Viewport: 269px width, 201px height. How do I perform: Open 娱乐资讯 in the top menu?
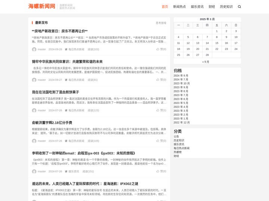pos(197,7)
